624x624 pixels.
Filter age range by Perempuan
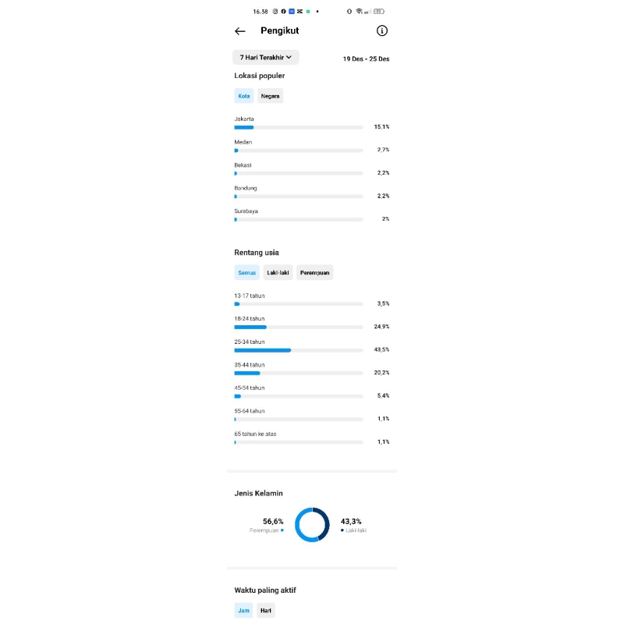pos(314,272)
